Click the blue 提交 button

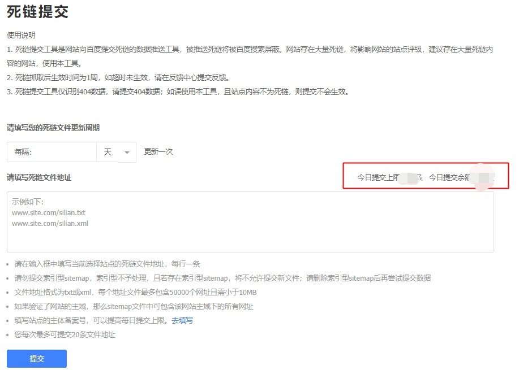(37, 359)
